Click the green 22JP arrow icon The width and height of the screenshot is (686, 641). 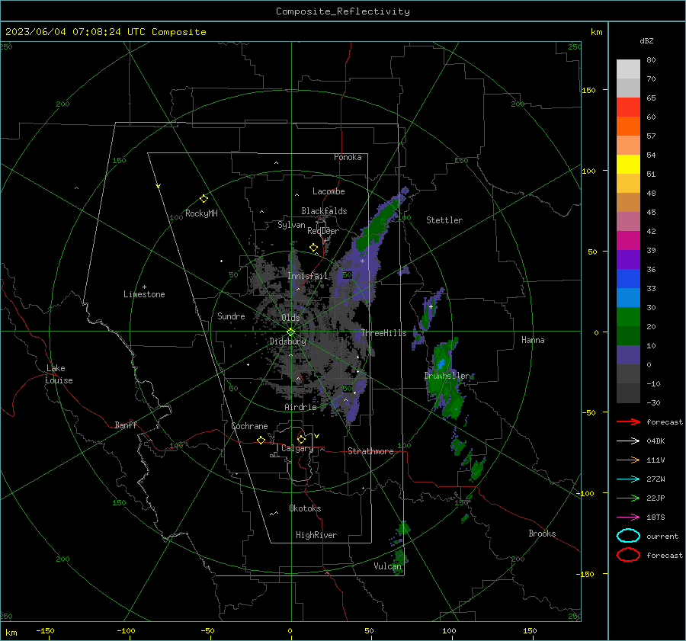pyautogui.click(x=628, y=498)
